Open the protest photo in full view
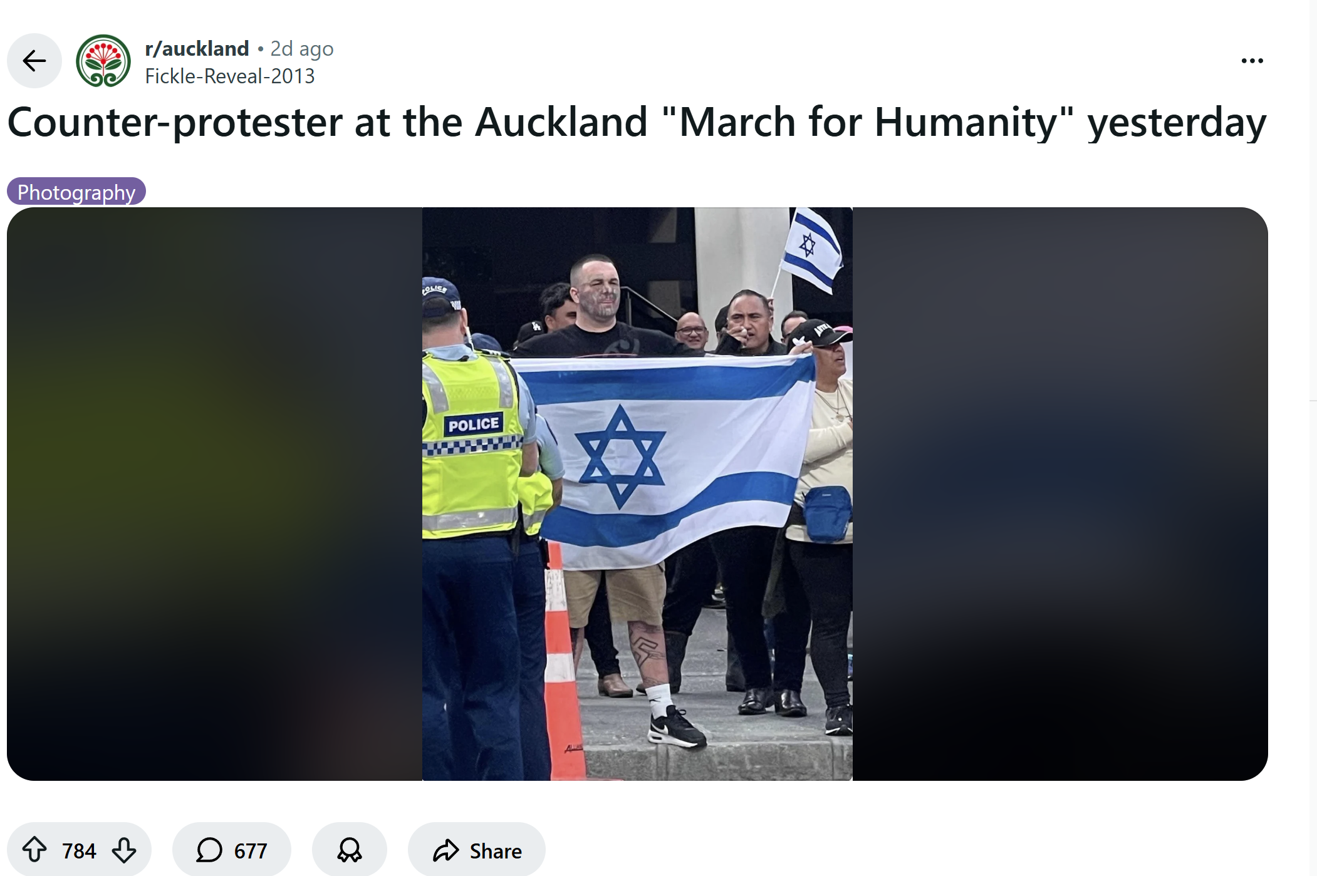The image size is (1317, 876). pos(637,493)
